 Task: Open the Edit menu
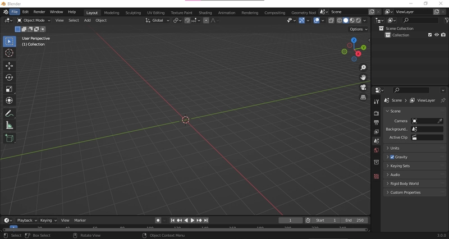point(25,12)
